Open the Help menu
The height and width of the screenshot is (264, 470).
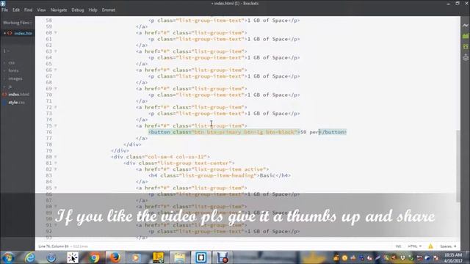click(x=93, y=10)
